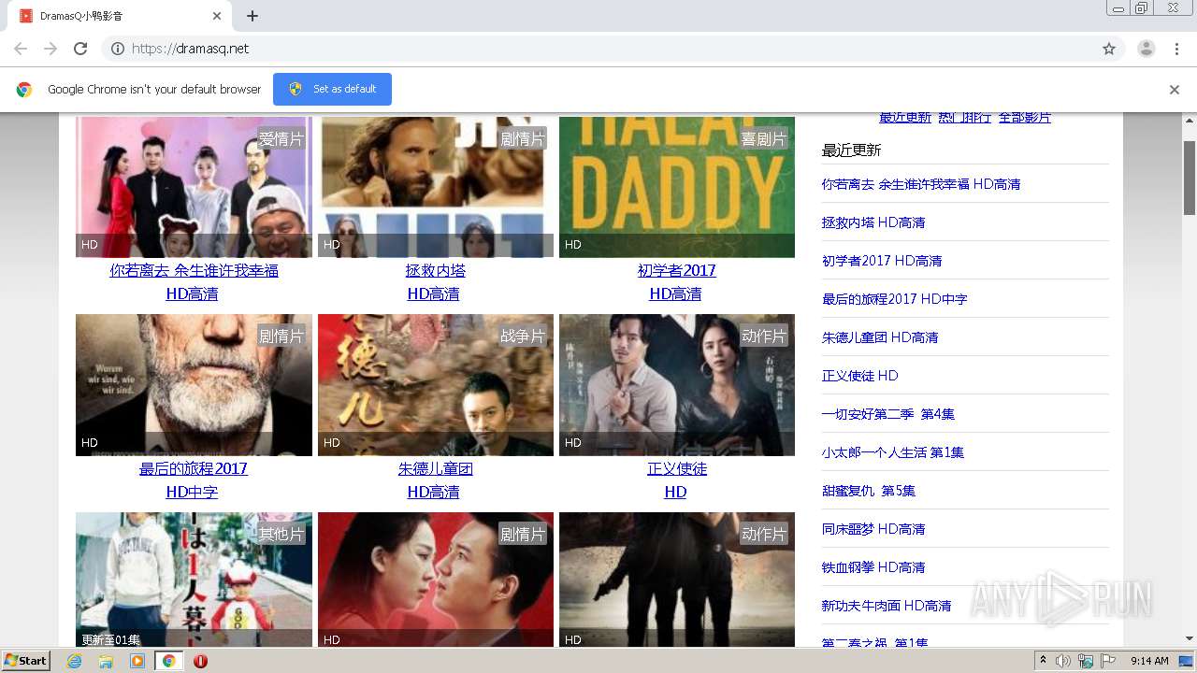Open the 最后的旅程2017 poster thumbnail
The width and height of the screenshot is (1197, 673).
tap(194, 385)
